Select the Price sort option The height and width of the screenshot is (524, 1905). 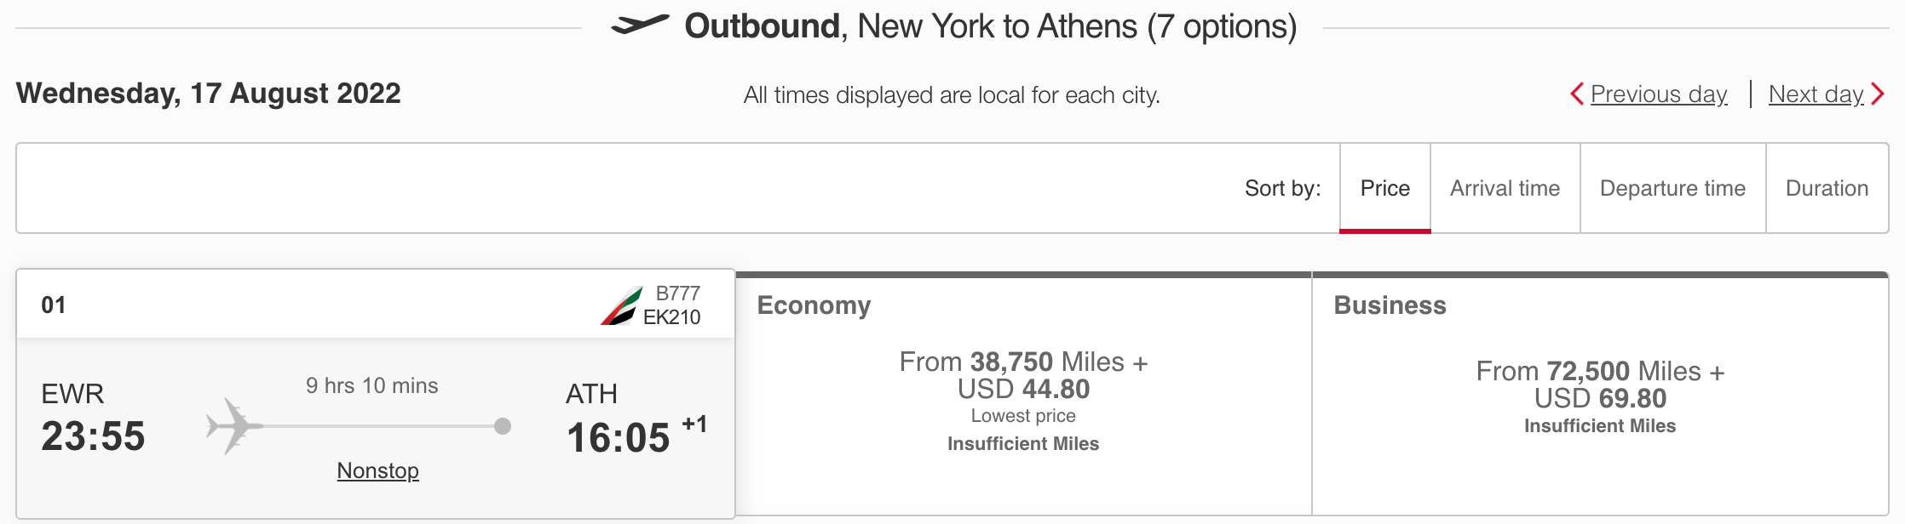[x=1385, y=188]
